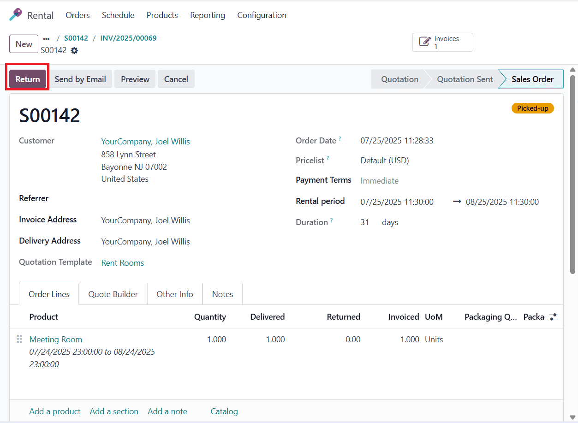Click the UoM column header
Image resolution: width=578 pixels, height=423 pixels.
tap(434, 317)
